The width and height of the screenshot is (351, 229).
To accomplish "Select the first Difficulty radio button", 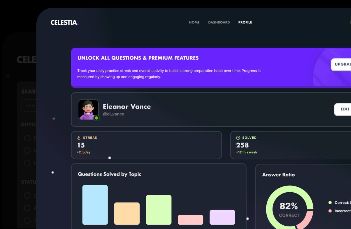I will pos(27,138).
